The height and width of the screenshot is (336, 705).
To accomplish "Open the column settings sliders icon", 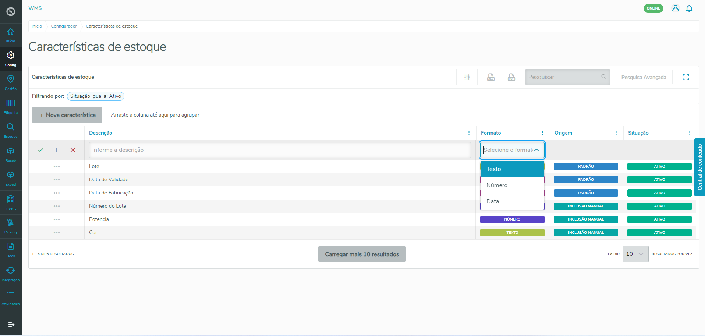I will [x=467, y=77].
